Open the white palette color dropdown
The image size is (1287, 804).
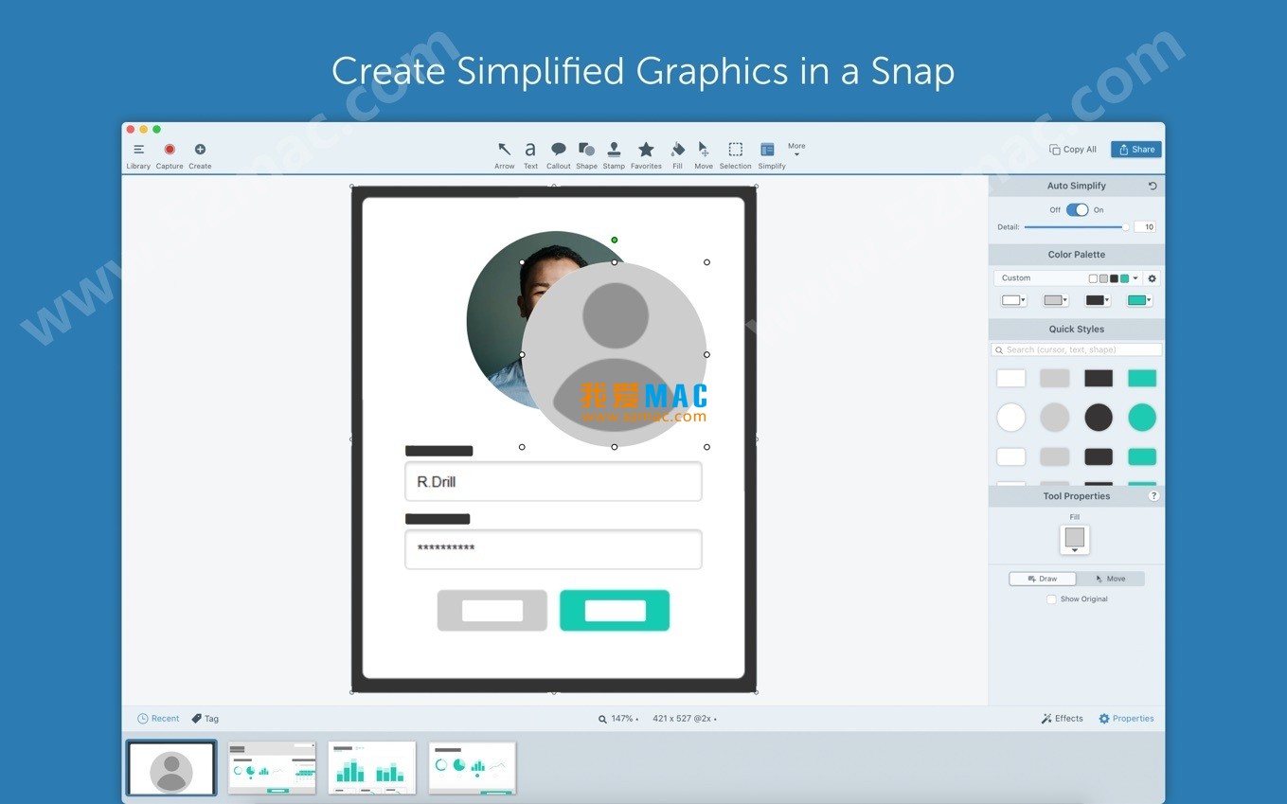click(x=1013, y=300)
